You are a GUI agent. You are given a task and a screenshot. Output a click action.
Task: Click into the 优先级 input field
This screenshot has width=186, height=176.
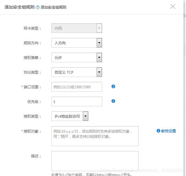[76, 101]
